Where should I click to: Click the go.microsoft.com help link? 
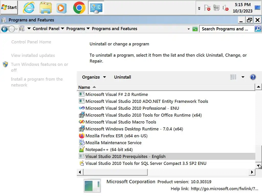[x=224, y=189]
